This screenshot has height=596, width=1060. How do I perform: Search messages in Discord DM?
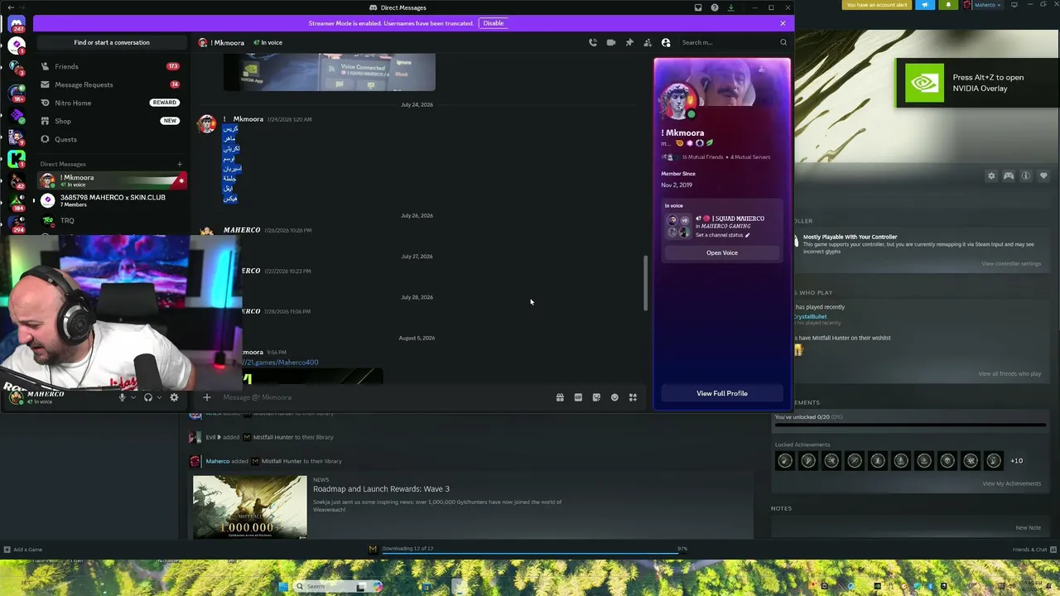coord(734,42)
